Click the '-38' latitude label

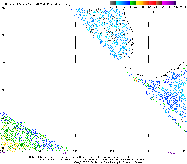[x=2, y=119]
